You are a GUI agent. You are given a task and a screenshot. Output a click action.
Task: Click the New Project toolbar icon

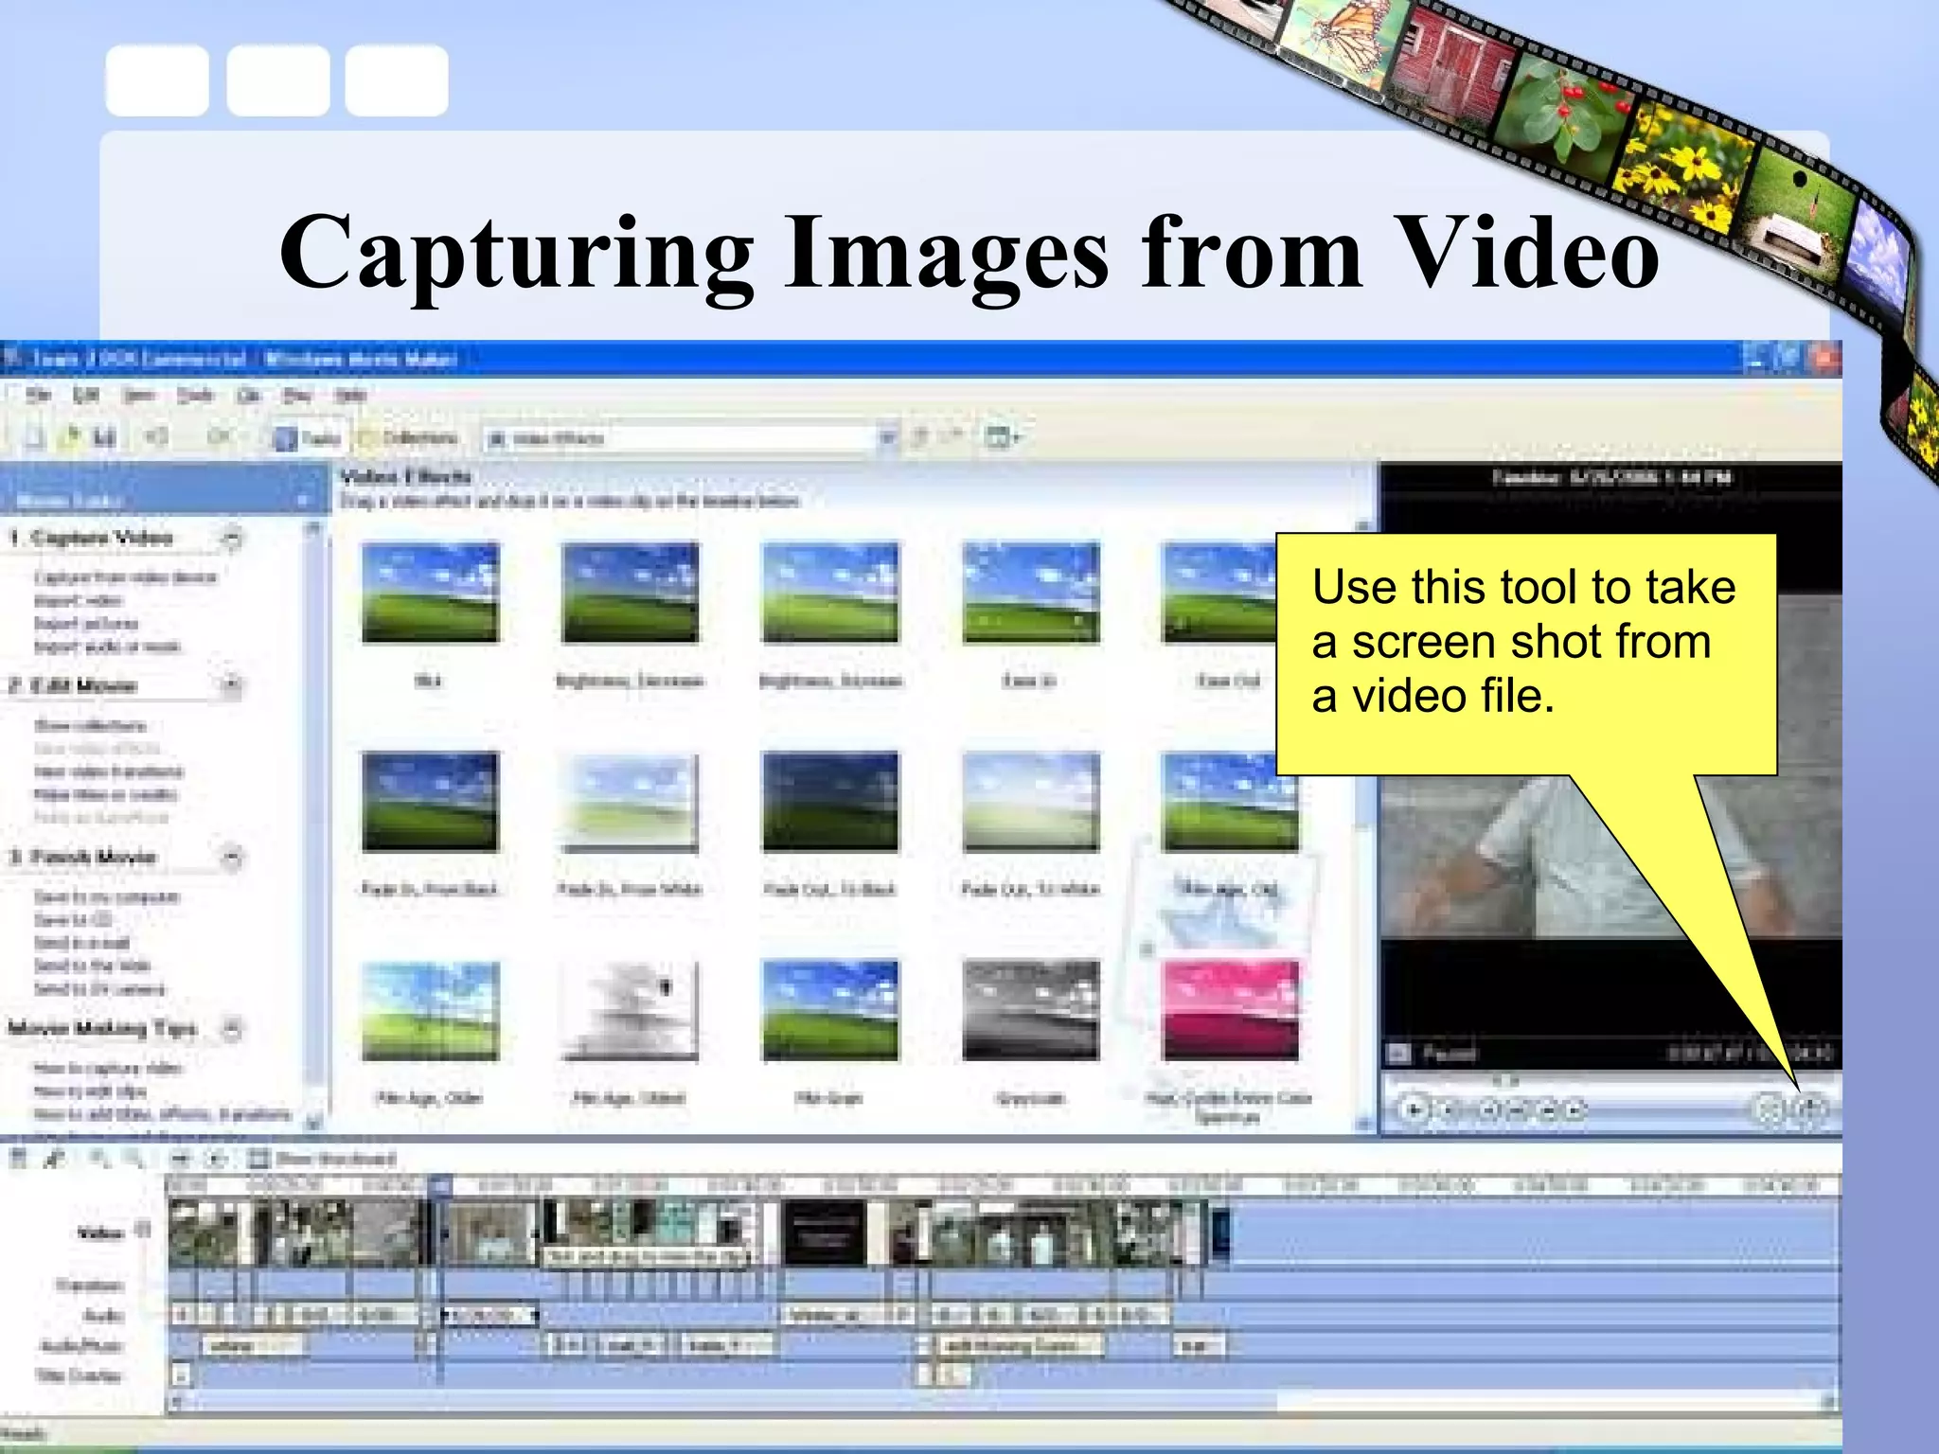point(34,436)
